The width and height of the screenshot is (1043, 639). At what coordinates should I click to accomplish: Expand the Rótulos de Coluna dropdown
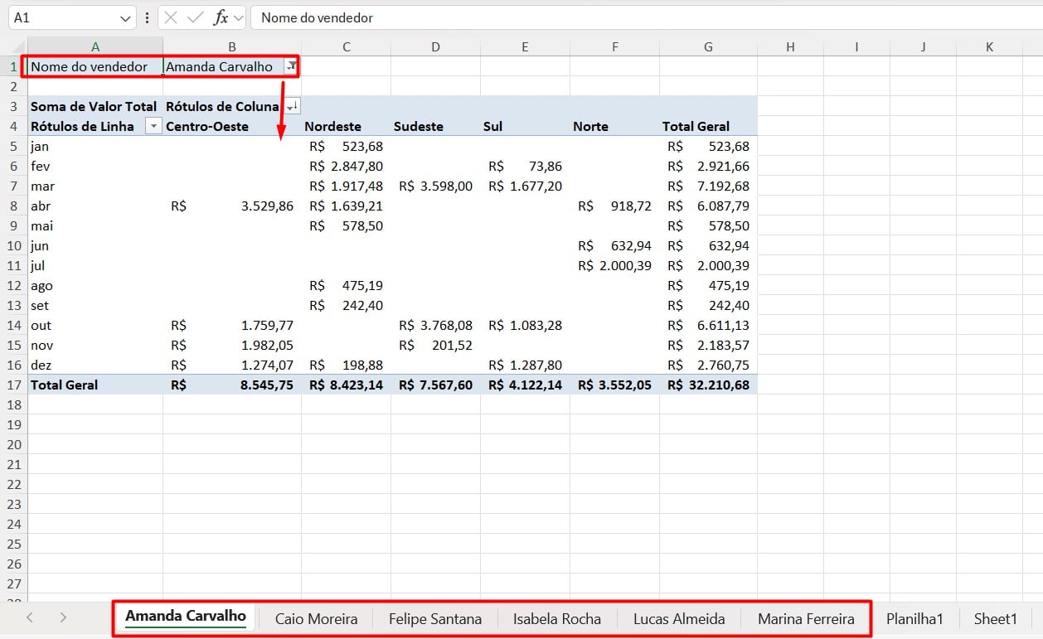tap(290, 106)
